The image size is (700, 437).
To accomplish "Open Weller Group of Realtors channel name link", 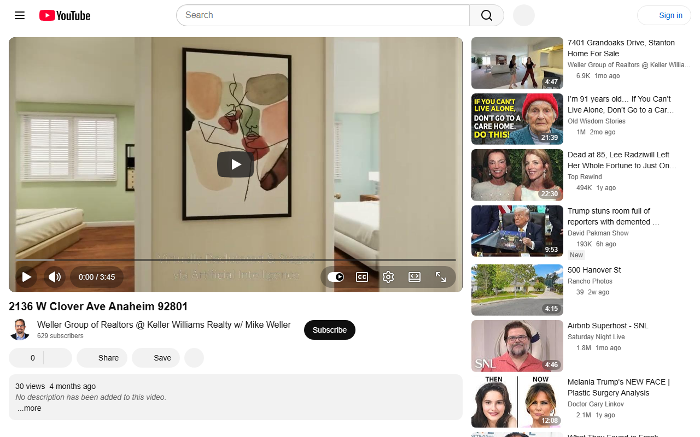I will (164, 324).
